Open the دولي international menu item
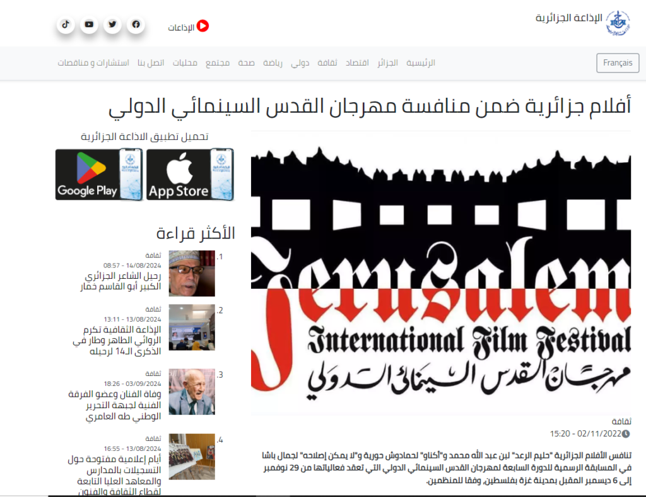This screenshot has height=497, width=646. tap(300, 62)
